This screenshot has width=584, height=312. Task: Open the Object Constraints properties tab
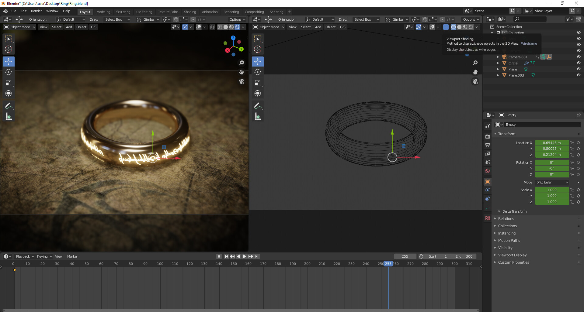point(488,199)
